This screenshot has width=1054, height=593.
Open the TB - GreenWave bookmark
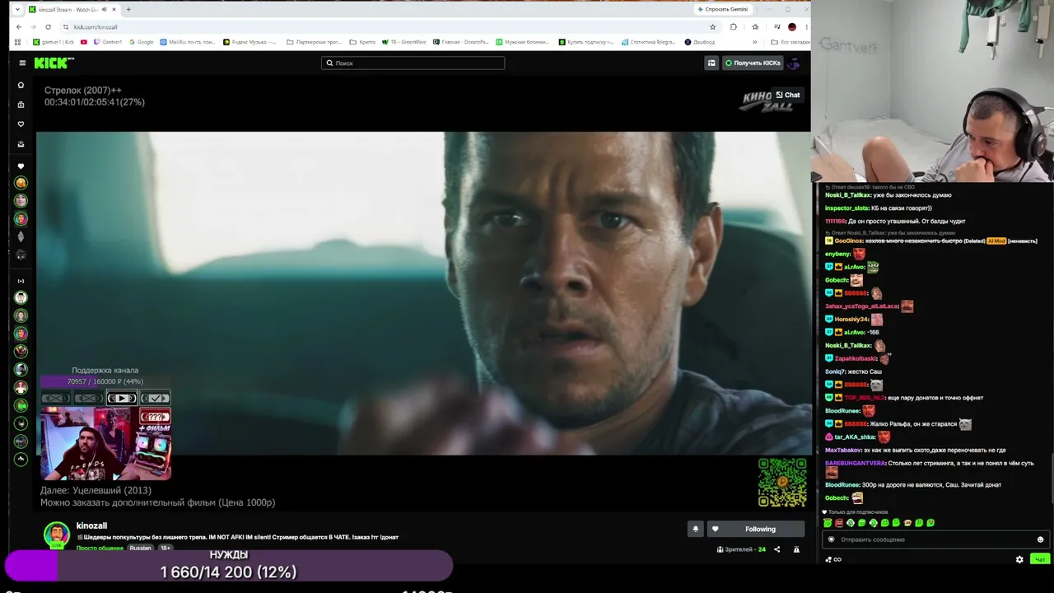tap(403, 42)
